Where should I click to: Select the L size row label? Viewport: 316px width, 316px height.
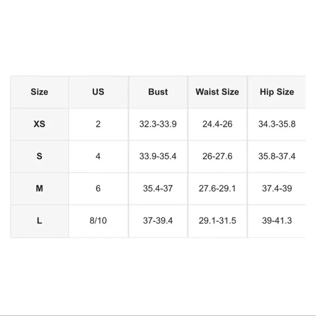(39, 221)
